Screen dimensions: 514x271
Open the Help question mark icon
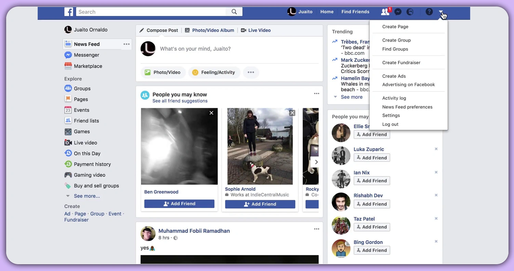pos(429,12)
